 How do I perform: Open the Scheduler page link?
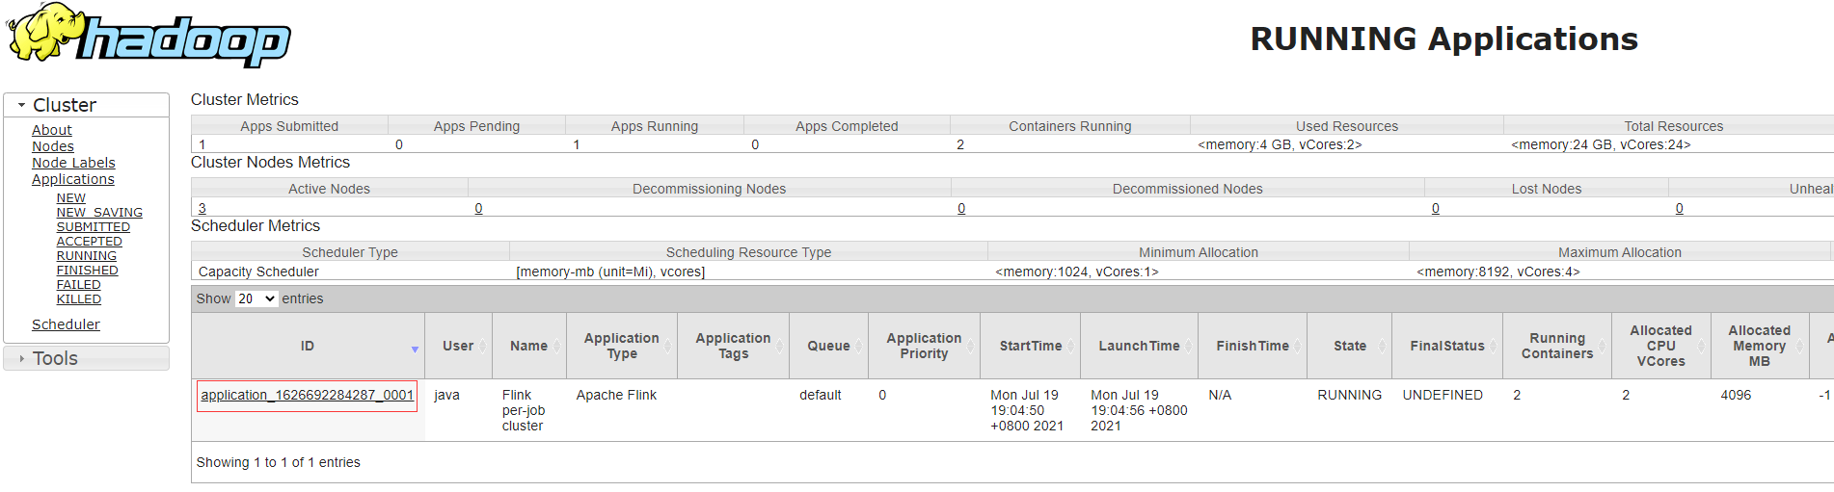tap(66, 324)
